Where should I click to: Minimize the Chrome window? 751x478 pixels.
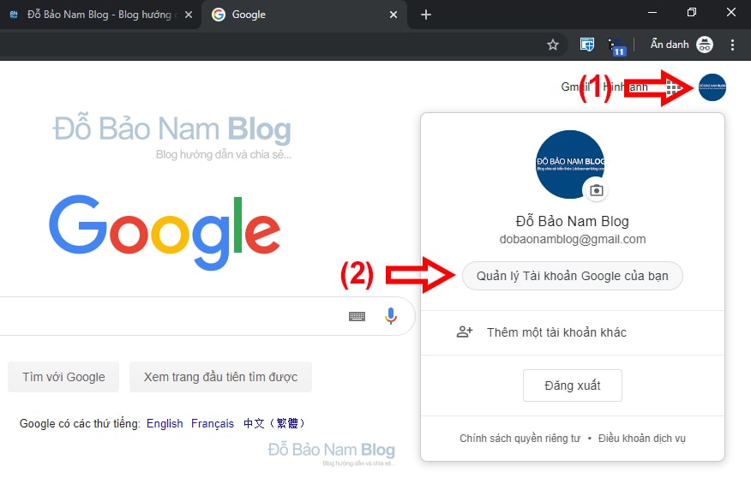[652, 13]
